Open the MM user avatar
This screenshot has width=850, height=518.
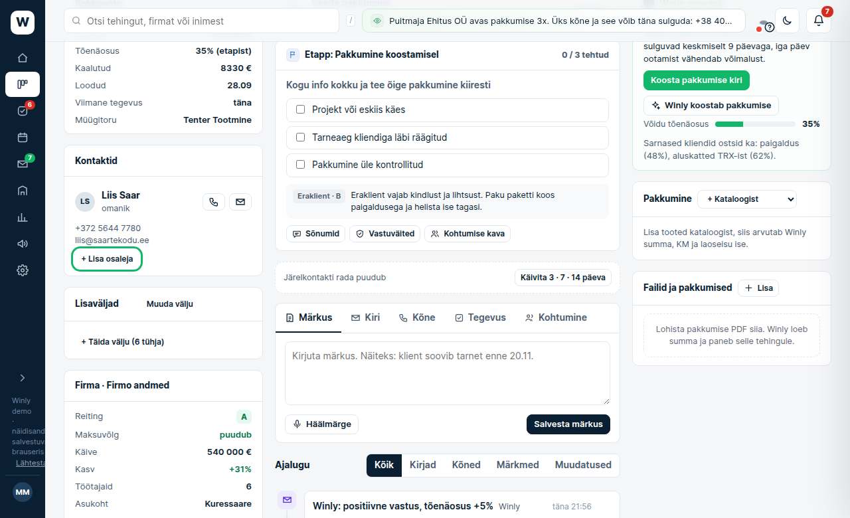[23, 492]
